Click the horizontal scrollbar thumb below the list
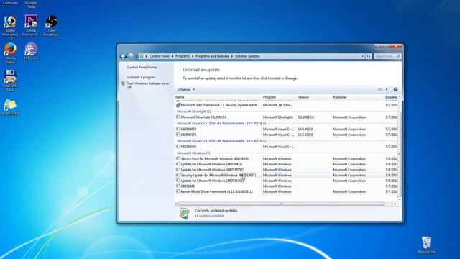The height and width of the screenshot is (259, 460). click(x=281, y=204)
